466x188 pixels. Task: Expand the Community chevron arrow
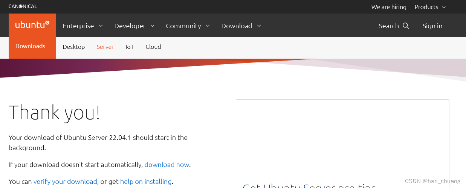208,26
